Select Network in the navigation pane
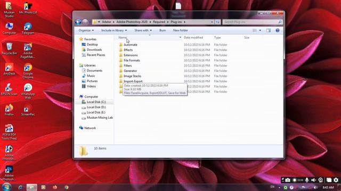Viewport: 341px width, 191px height. 90,128
